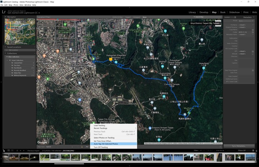Viewport: 259px width, 167px height.
Task: Choose Load Tracklog menu entry
Action: (113, 125)
